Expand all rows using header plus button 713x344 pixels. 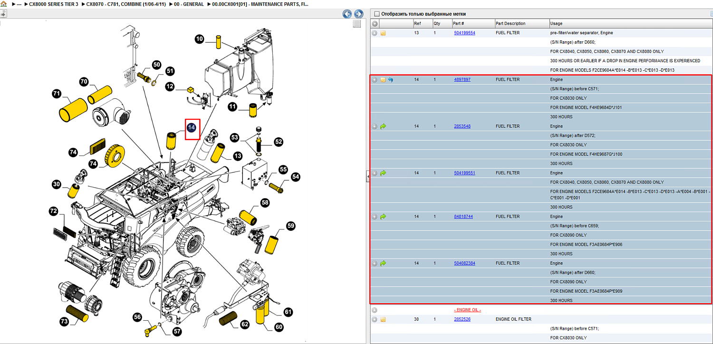click(x=375, y=24)
